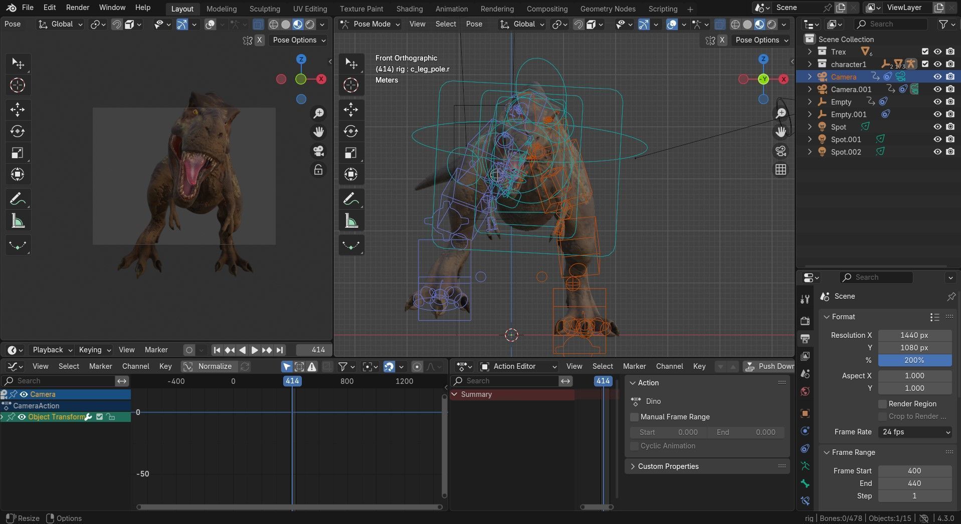Expand the Trex collection in outliner

pos(809,52)
